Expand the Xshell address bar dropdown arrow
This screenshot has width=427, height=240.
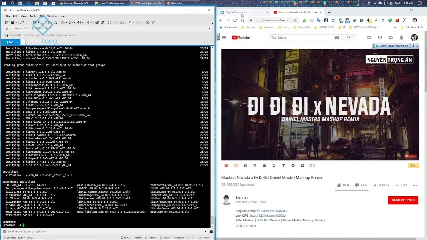click(x=209, y=28)
